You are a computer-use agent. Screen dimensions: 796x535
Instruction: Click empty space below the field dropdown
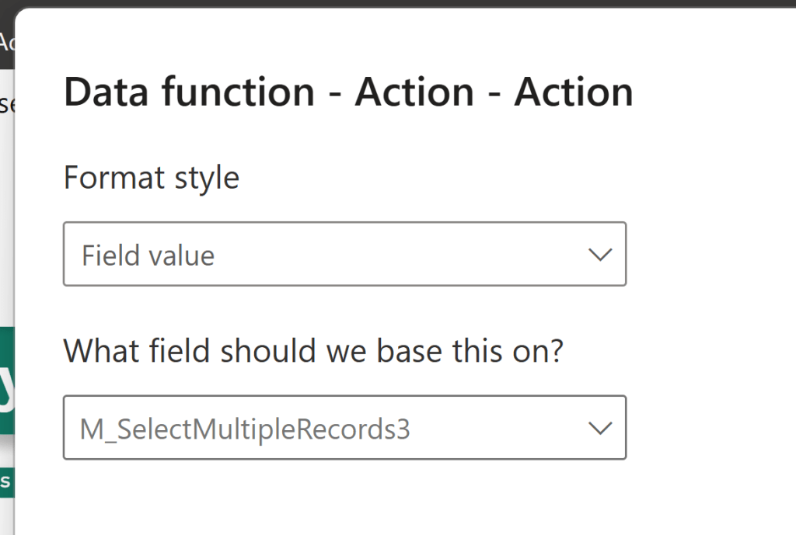pyautogui.click(x=344, y=497)
